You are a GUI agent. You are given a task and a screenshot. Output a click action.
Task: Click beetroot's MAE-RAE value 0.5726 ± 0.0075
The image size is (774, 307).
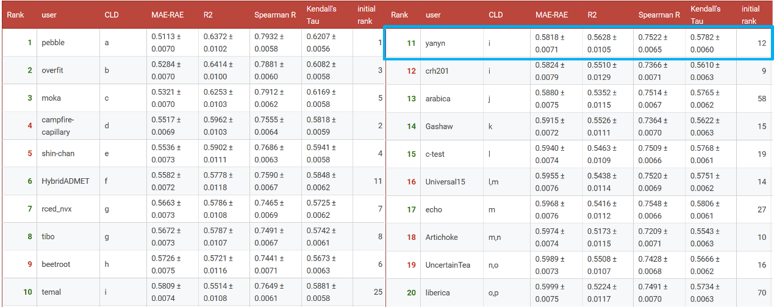pos(166,264)
